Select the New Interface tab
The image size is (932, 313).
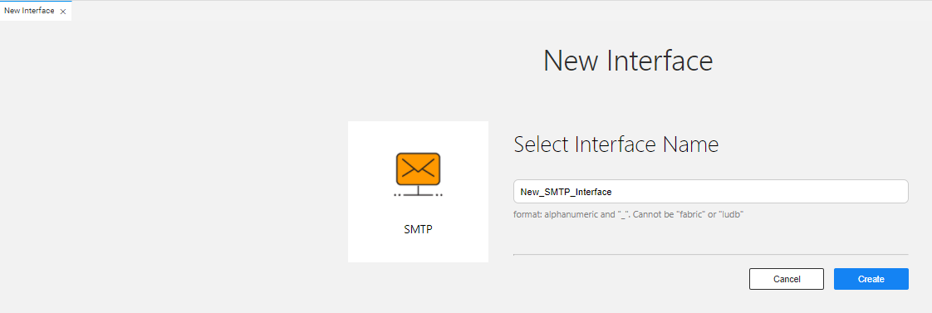pos(29,11)
